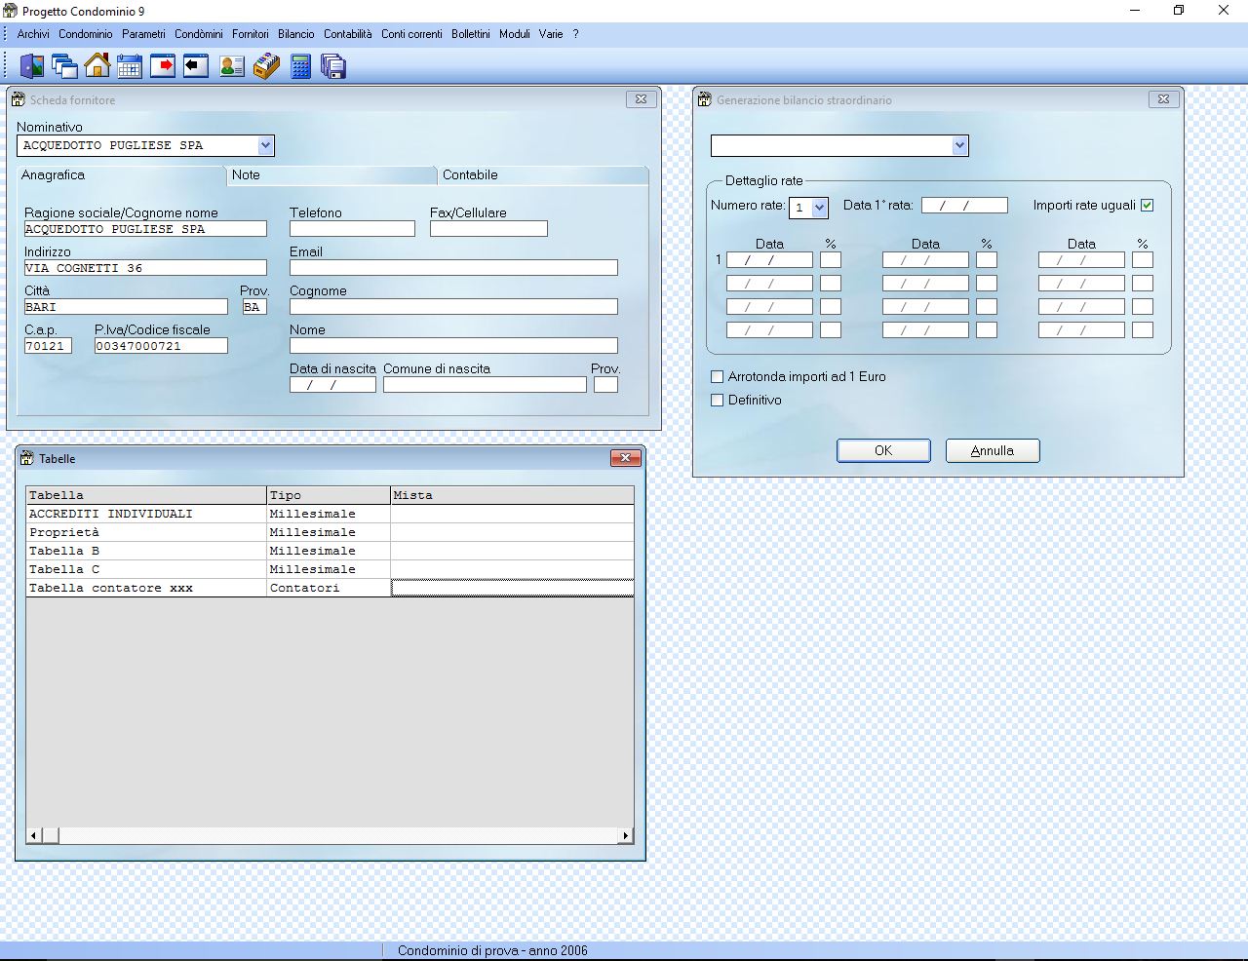Open the Contabilità menu
Screen dimensions: 1248x961
coord(348,34)
